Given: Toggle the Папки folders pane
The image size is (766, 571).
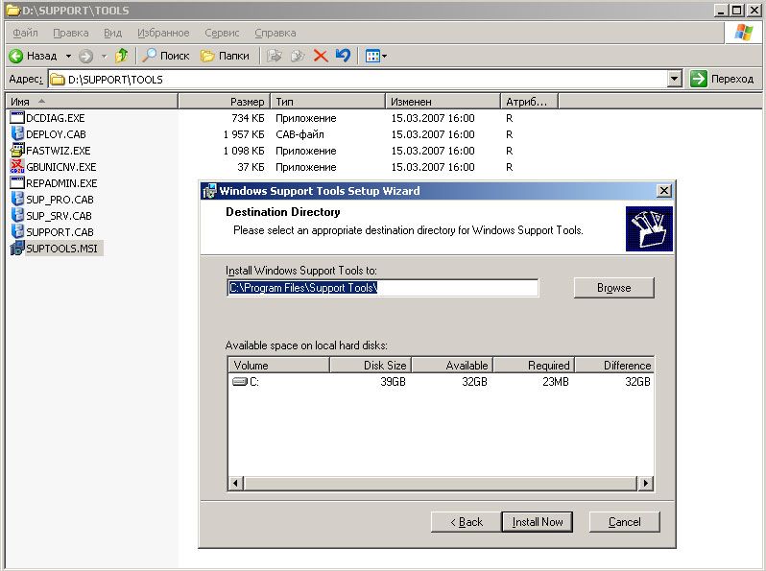Looking at the screenshot, I should (x=225, y=56).
